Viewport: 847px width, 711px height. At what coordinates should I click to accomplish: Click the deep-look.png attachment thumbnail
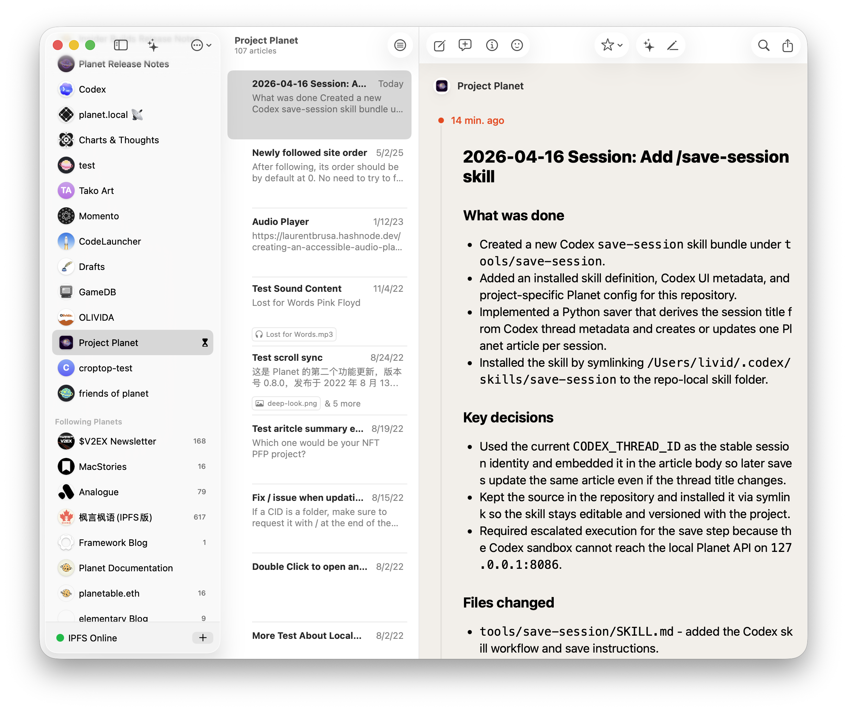[x=286, y=403]
